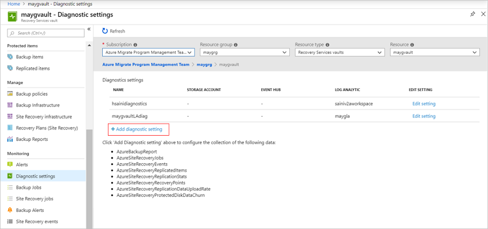Image resolution: width=488 pixels, height=229 pixels.
Task: Click the Backup Alerts bell icon
Action: point(10,210)
